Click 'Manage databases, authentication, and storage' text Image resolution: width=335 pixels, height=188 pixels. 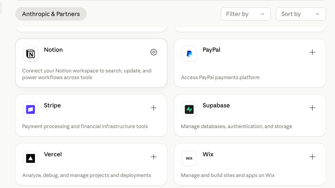[236, 126]
